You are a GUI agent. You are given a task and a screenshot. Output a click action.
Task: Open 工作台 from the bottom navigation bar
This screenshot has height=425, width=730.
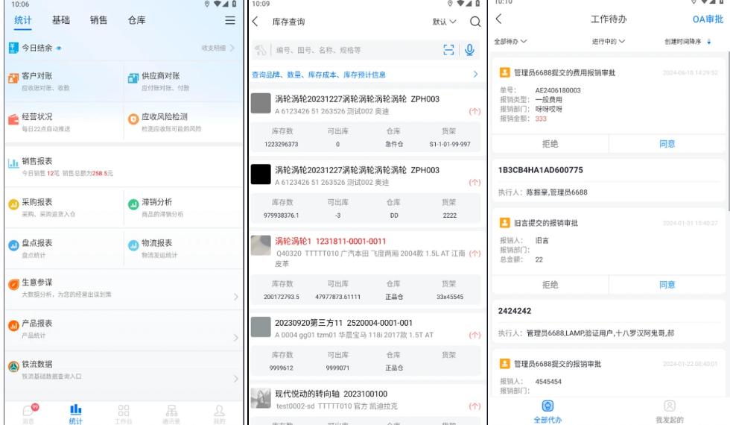124,412
